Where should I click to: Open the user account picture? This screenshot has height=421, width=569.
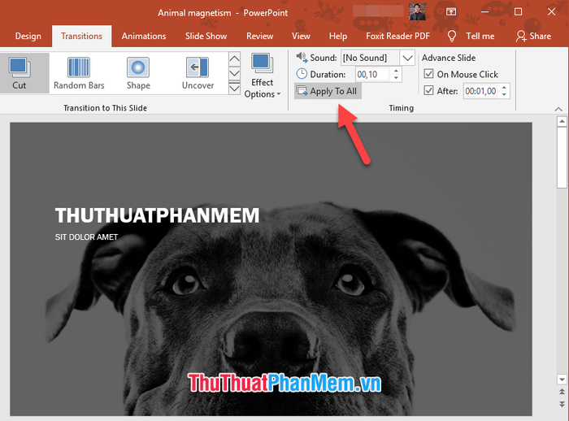tap(417, 11)
